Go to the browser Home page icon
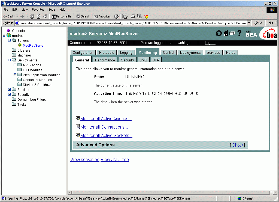The image size is (279, 202). click(45, 16)
